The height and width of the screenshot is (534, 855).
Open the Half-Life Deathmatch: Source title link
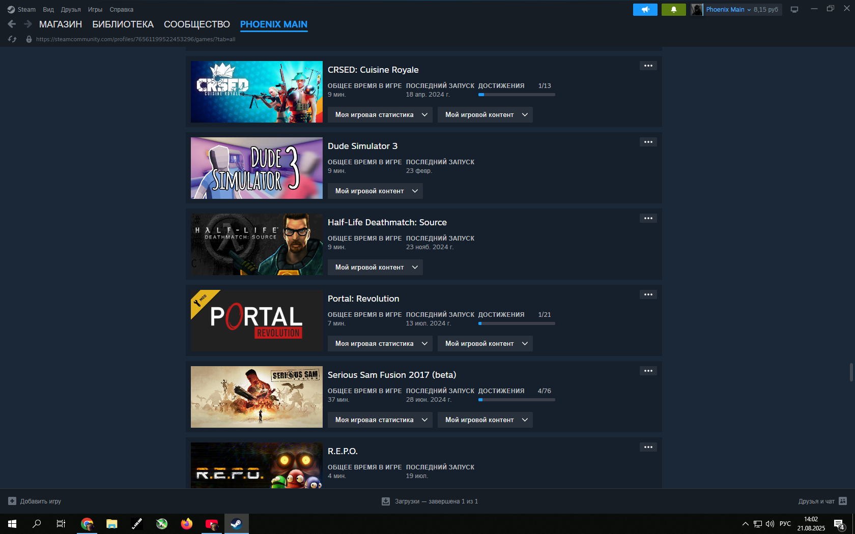[x=387, y=222]
